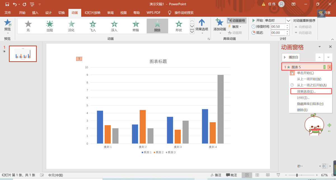Expand the 图表 5 animation item dropdown arrow

pyautogui.click(x=330, y=67)
